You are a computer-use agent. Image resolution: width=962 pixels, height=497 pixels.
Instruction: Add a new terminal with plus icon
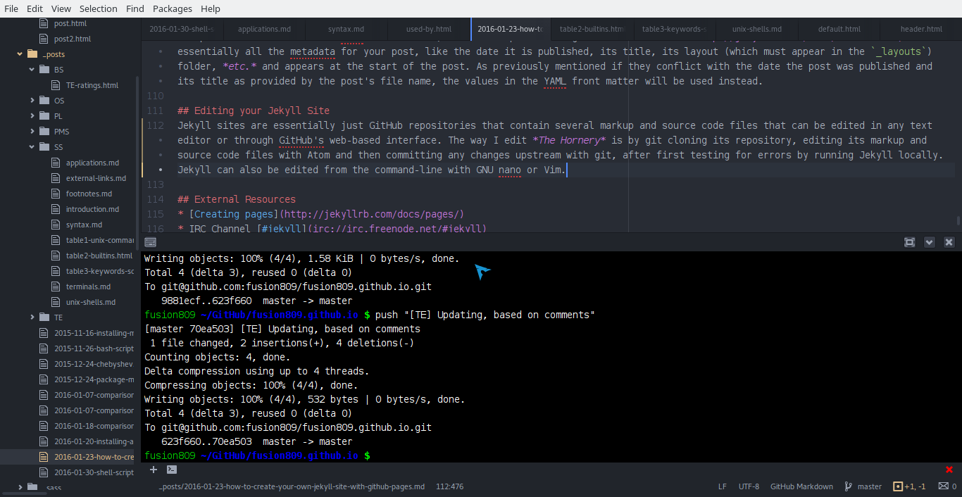coord(154,470)
